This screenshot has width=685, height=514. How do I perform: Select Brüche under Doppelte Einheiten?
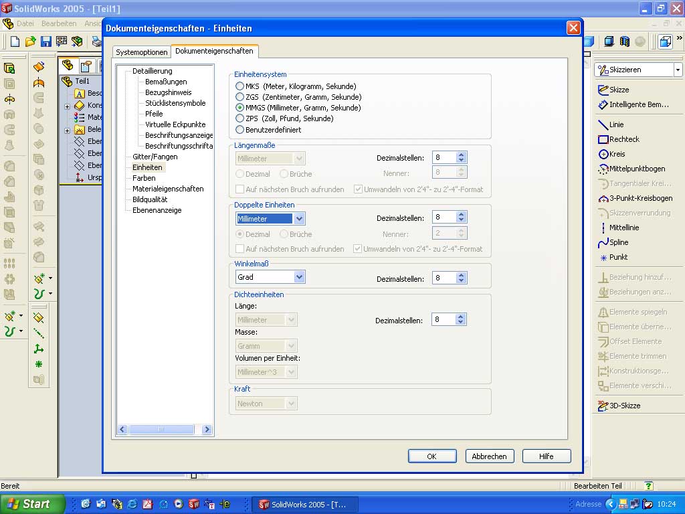(284, 234)
